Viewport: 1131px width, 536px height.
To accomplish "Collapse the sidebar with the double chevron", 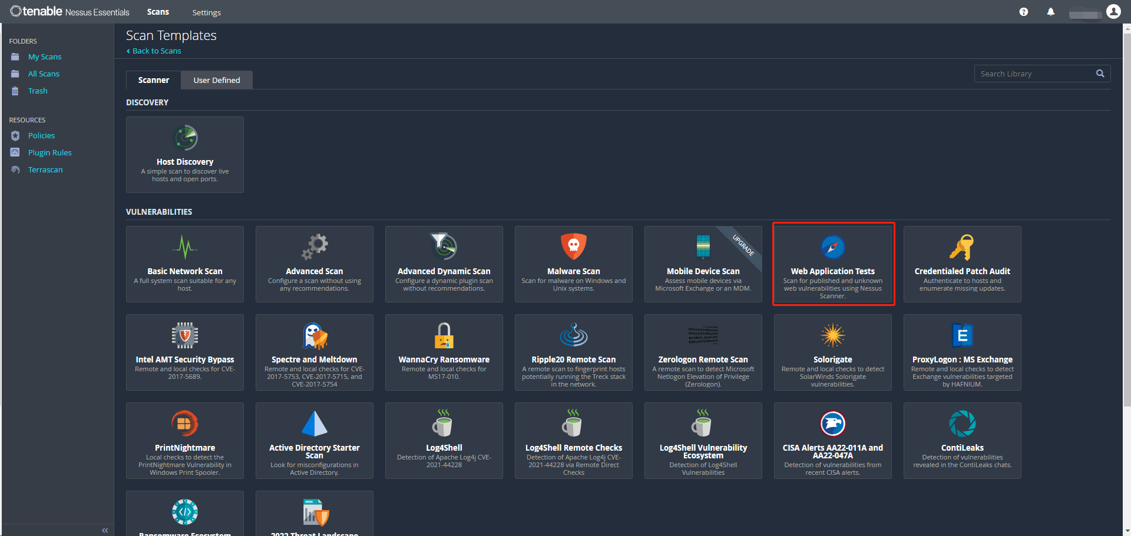I will point(105,530).
